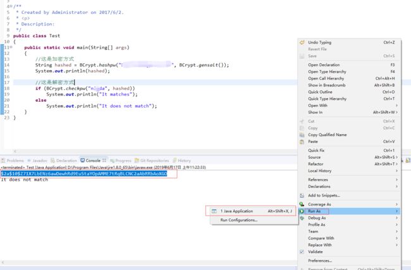Click the highlighted $2a$10 hash output line

(x=84, y=173)
